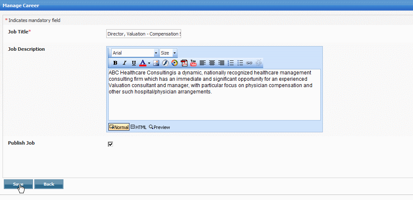This screenshot has height=200, width=413.
Task: Underline the selected description text
Action: [134, 63]
